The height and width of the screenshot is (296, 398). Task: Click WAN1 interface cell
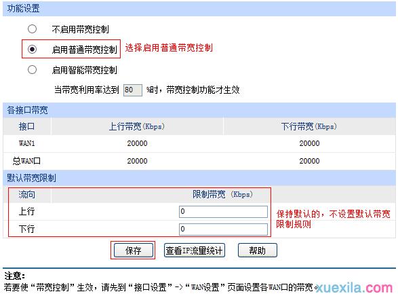[26, 143]
